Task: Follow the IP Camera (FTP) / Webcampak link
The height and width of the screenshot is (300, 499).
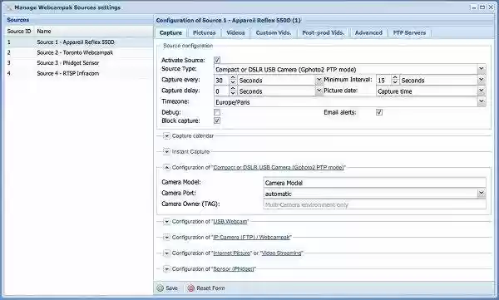Action: 251,238
